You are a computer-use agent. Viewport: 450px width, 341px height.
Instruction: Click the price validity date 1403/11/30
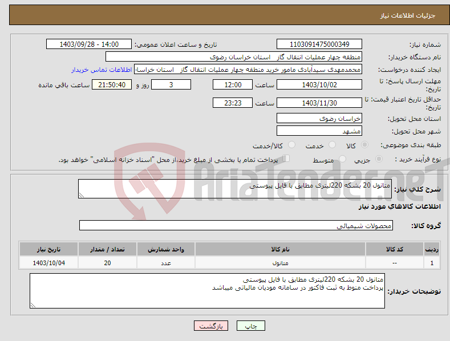point(319,103)
